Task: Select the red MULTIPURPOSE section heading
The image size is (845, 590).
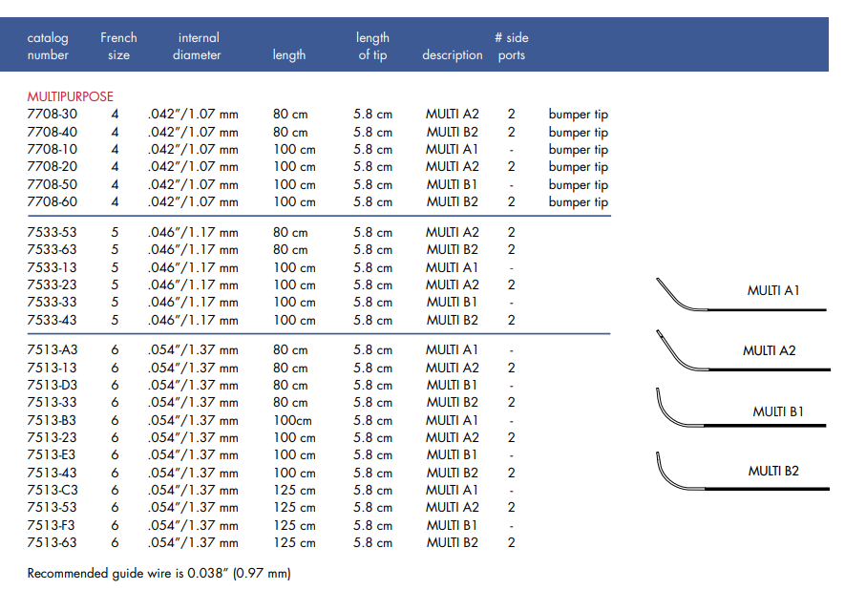Action: (70, 96)
